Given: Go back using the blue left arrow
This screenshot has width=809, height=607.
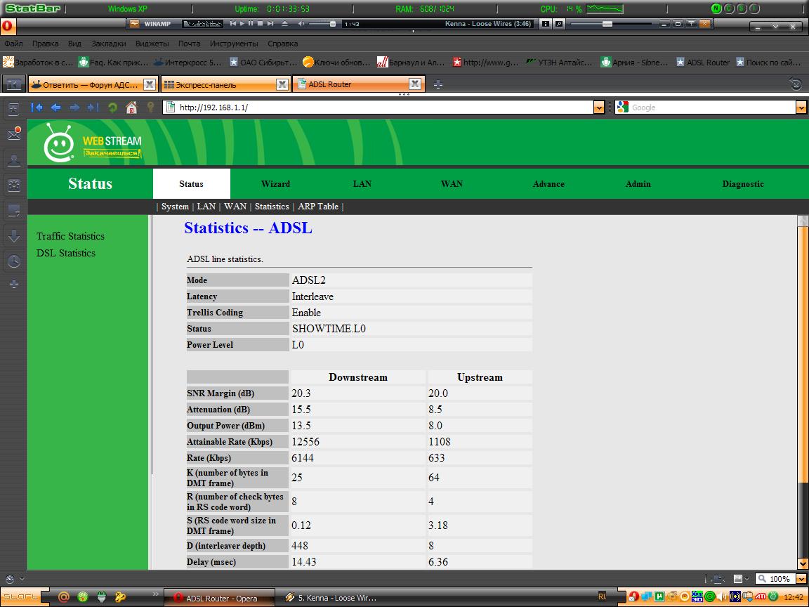Looking at the screenshot, I should [x=55, y=107].
